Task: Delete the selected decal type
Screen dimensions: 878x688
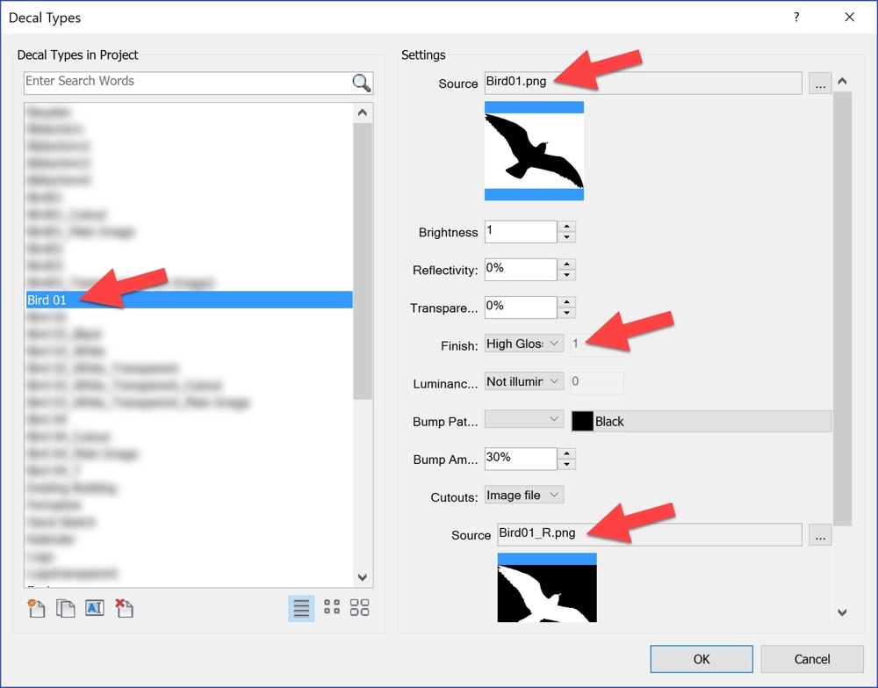Action: coord(124,607)
